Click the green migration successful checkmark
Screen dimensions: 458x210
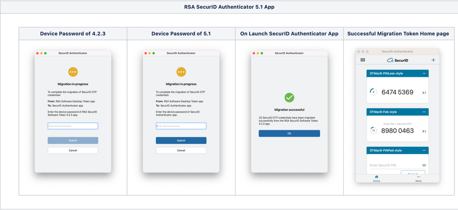(289, 97)
